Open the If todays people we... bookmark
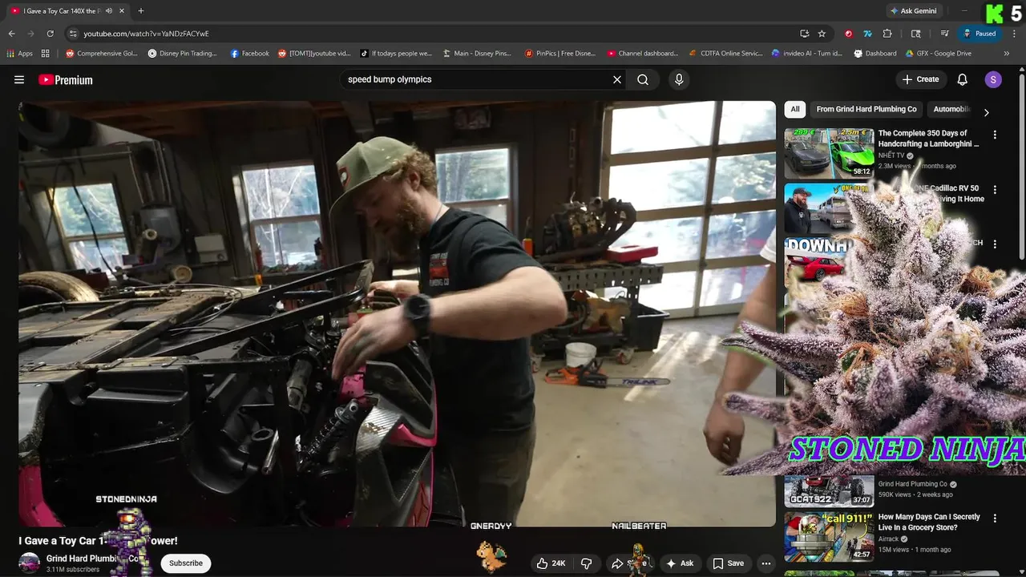Image resolution: width=1026 pixels, height=577 pixels. (396, 54)
